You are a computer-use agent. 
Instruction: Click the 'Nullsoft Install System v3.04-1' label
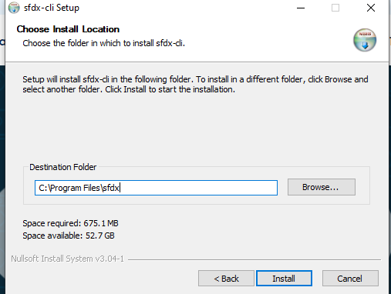click(x=67, y=259)
